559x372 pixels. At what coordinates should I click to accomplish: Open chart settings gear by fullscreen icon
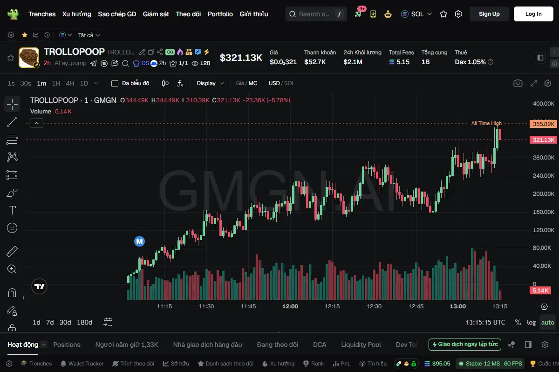547,83
